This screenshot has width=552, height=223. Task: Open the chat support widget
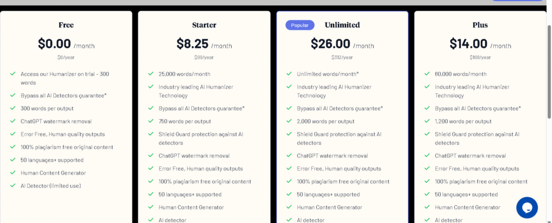(x=527, y=207)
